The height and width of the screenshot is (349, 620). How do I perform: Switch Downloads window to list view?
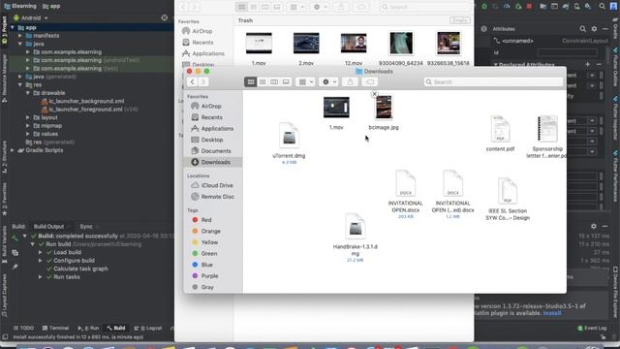(x=263, y=81)
